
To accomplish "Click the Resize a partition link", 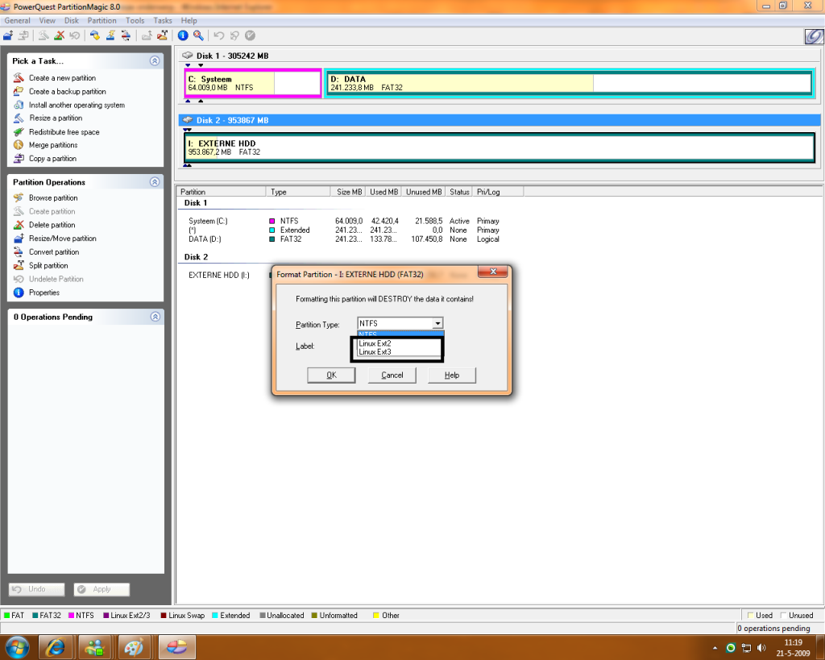I will [x=56, y=118].
